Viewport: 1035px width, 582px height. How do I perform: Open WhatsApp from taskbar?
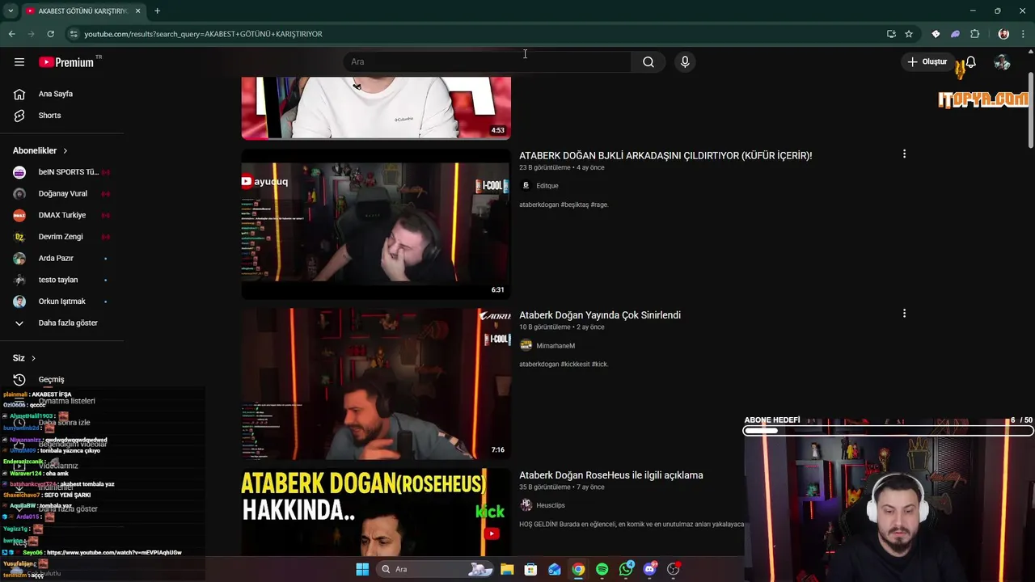pyautogui.click(x=626, y=569)
